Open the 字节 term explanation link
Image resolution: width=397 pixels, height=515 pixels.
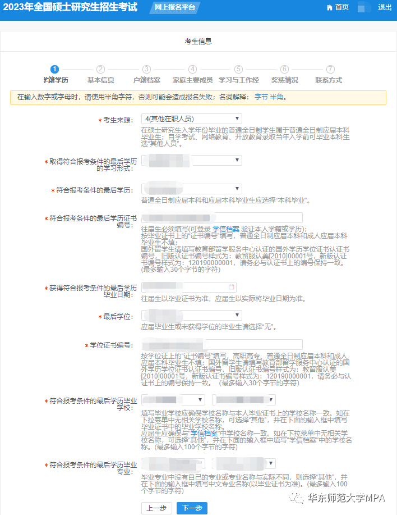(261, 97)
